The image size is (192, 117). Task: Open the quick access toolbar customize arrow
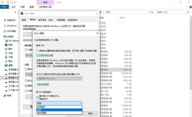15,2
